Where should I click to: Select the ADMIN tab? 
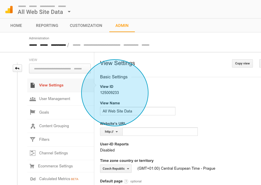[x=122, y=25]
